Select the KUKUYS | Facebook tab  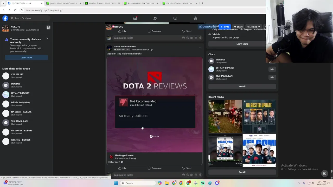pyautogui.click(x=25, y=3)
